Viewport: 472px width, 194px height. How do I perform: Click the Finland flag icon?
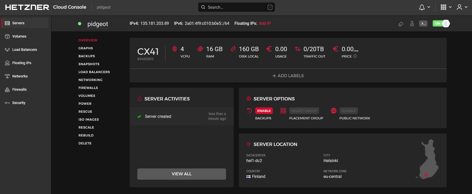click(x=249, y=177)
